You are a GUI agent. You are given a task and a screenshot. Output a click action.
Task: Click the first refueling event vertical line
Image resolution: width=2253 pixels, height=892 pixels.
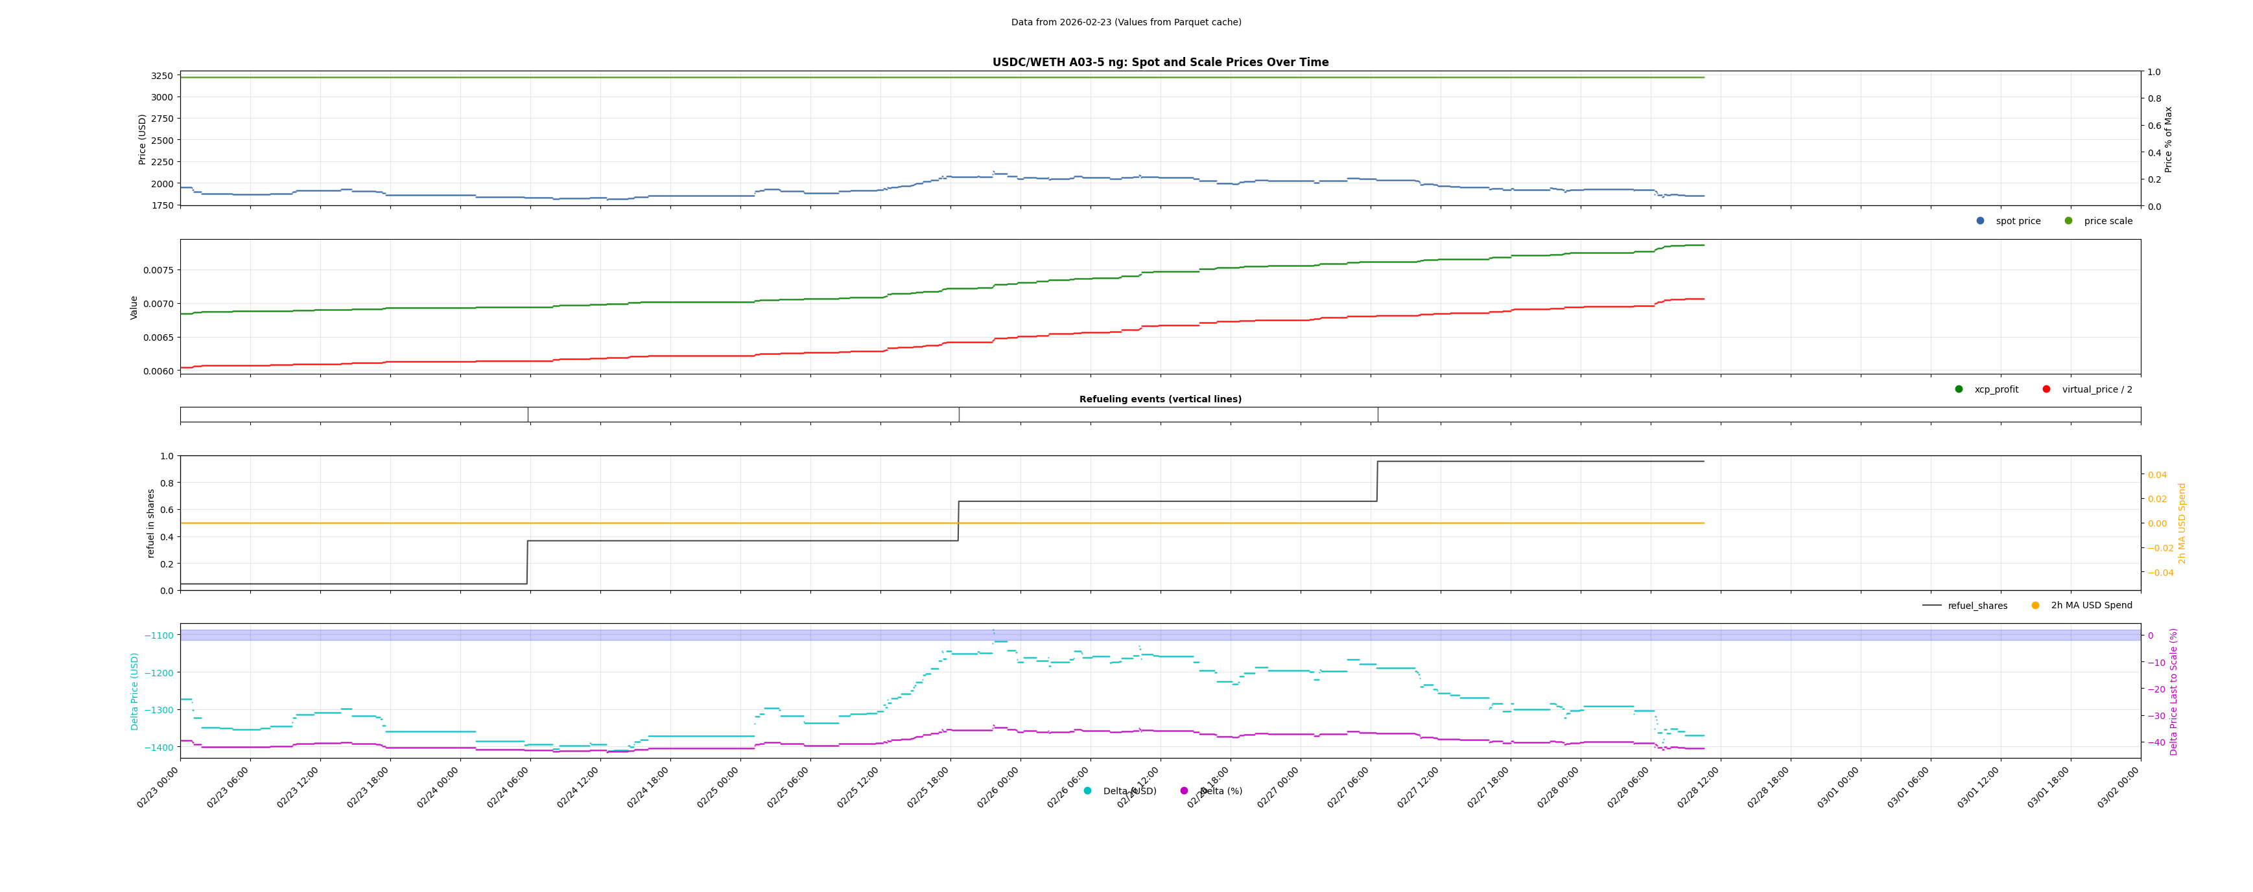click(528, 415)
